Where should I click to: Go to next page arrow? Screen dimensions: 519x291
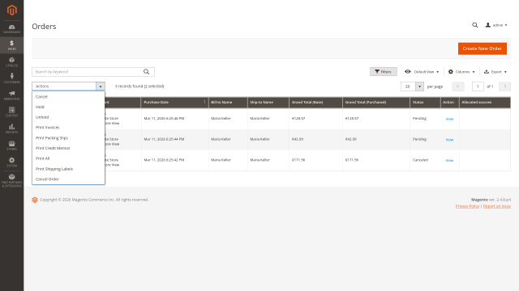(504, 86)
